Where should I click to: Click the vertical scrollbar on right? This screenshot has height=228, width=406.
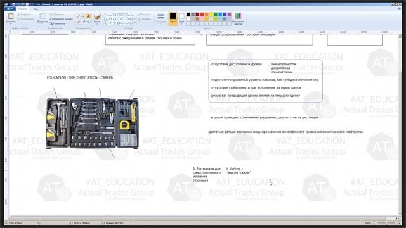pos(400,125)
